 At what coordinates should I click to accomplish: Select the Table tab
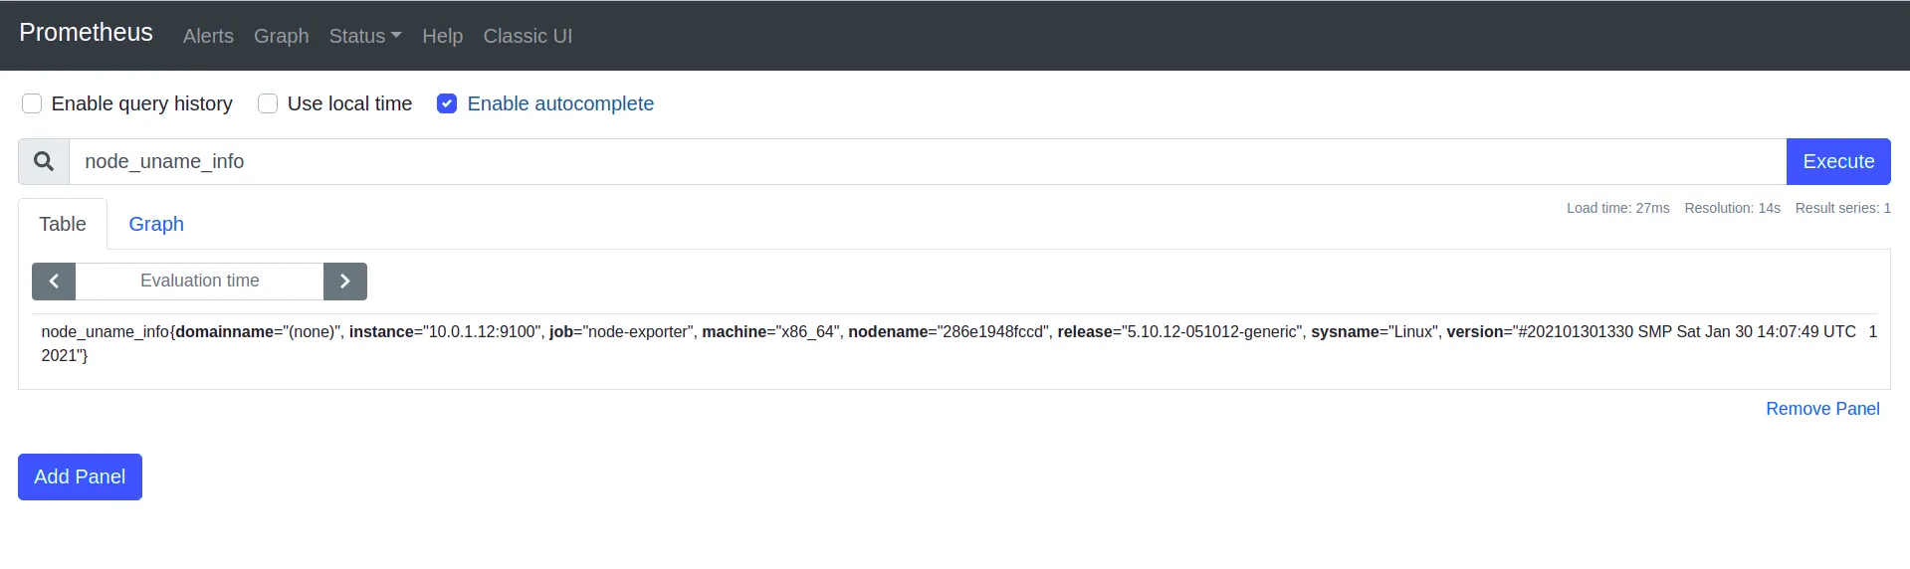click(63, 224)
